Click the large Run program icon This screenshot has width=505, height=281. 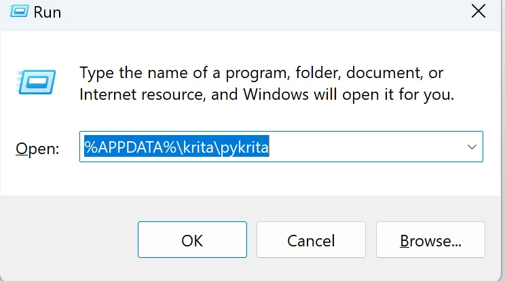(37, 81)
